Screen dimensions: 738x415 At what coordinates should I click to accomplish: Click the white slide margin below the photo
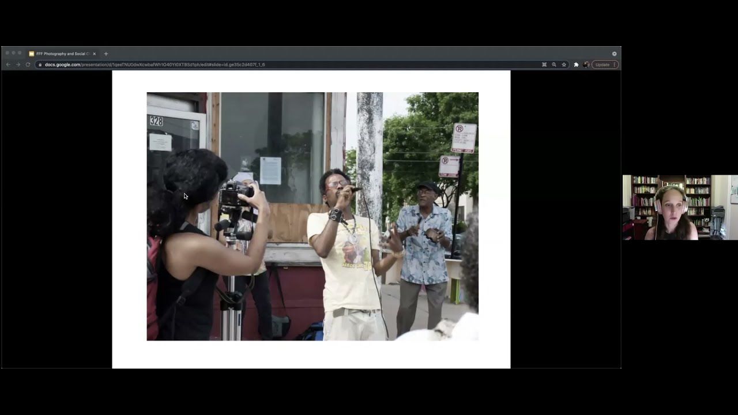(x=311, y=354)
